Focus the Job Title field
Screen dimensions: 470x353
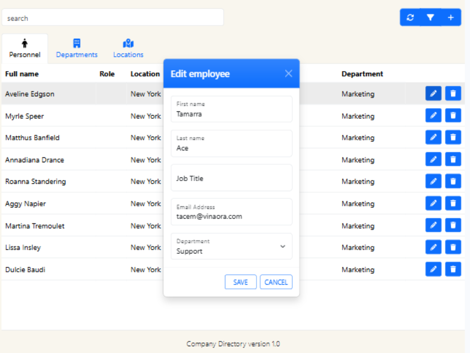point(231,178)
